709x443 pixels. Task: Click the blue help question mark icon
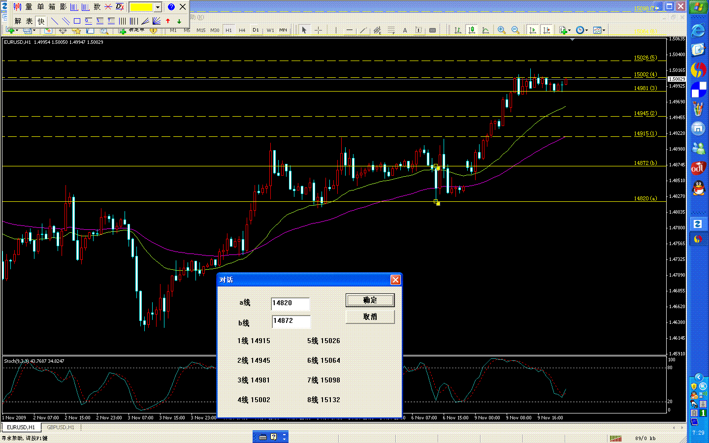coord(171,7)
